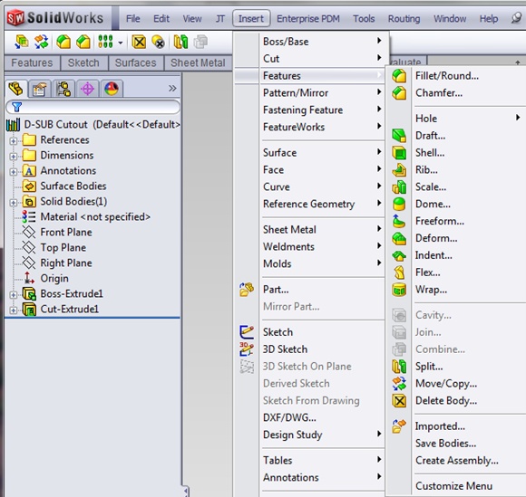Click the Wrap icon in submenu
This screenshot has width=526, height=497.
(399, 290)
